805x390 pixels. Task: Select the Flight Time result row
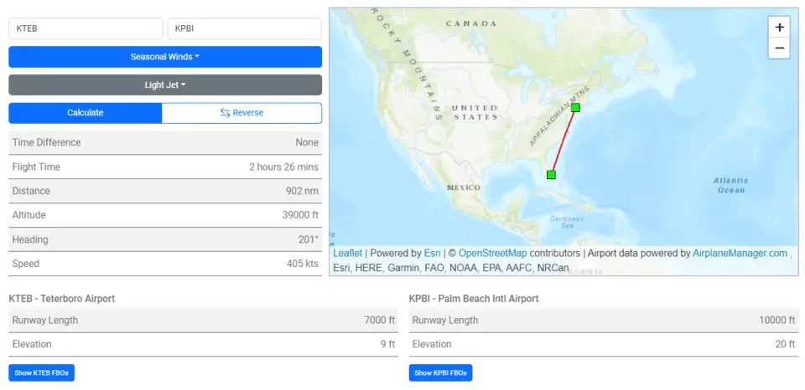click(x=165, y=167)
